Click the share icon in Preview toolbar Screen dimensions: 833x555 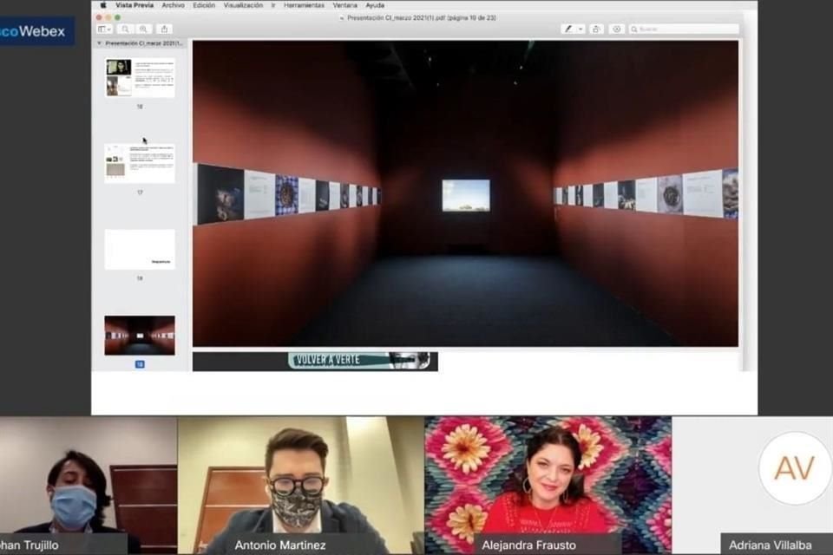165,29
